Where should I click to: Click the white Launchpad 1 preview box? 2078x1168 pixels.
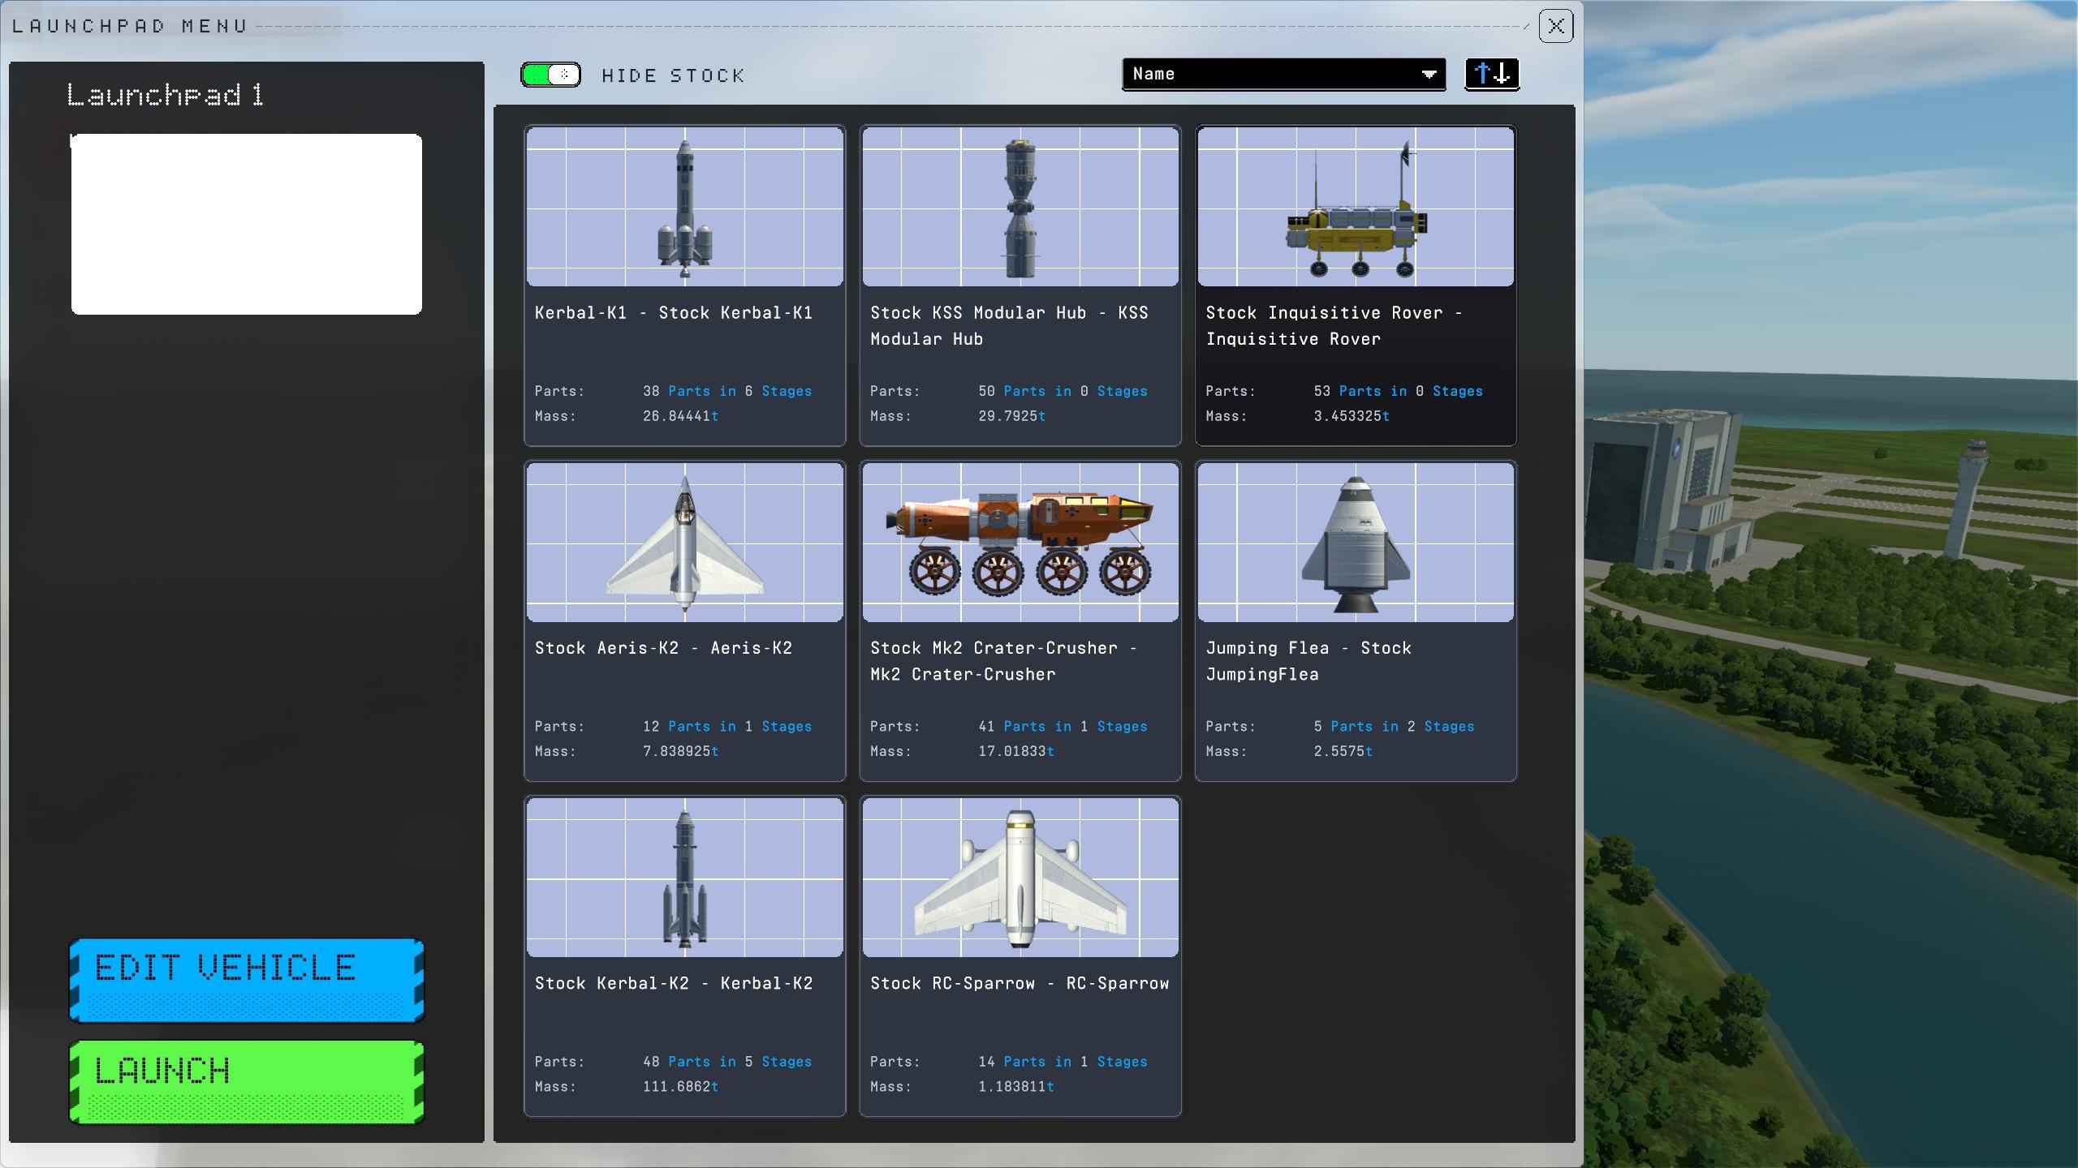tap(247, 224)
